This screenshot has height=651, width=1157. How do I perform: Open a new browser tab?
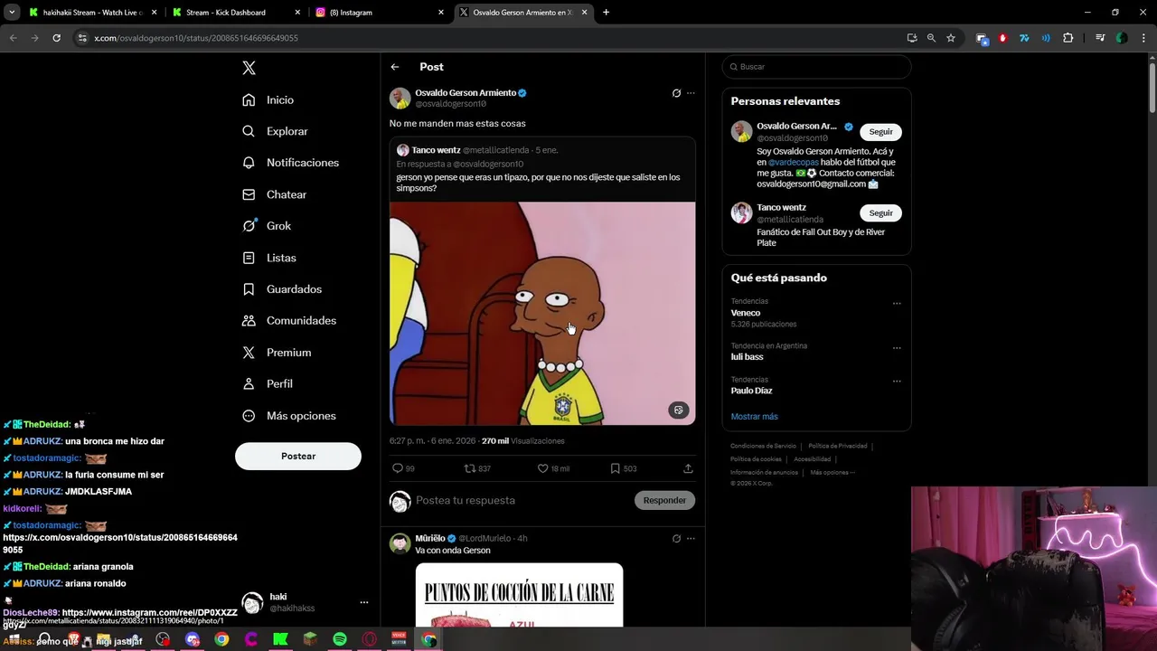(606, 13)
